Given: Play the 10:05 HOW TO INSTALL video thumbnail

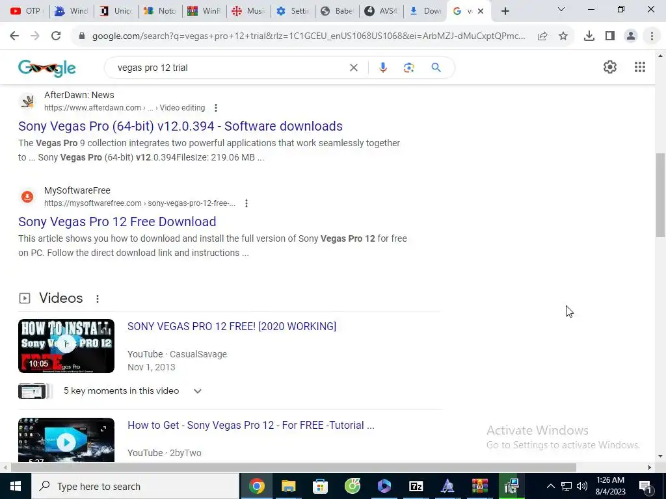Looking at the screenshot, I should click(66, 346).
